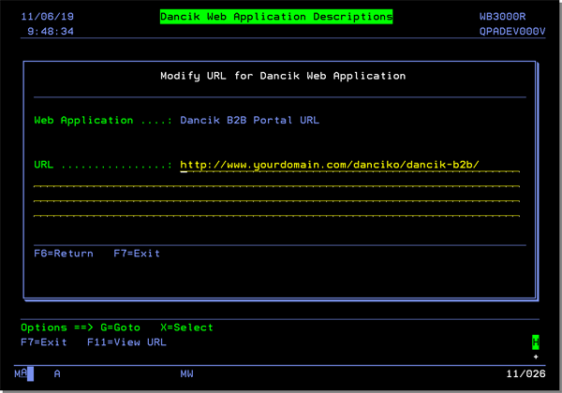Click the plus sign more-indicator
The width and height of the screenshot is (562, 393).
pyautogui.click(x=536, y=357)
